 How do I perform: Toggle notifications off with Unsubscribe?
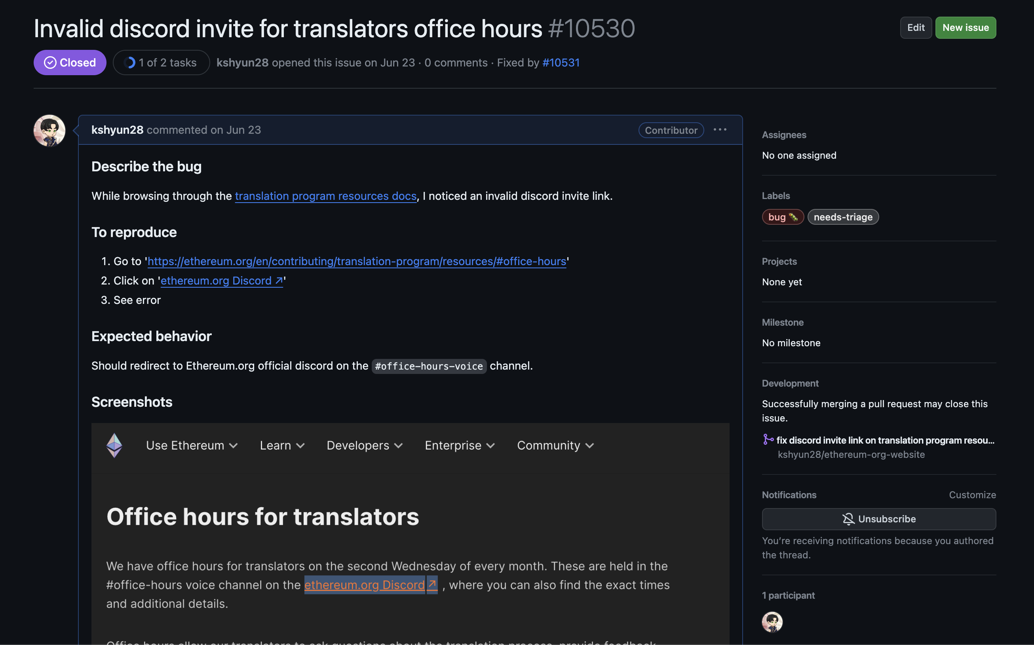[878, 519]
